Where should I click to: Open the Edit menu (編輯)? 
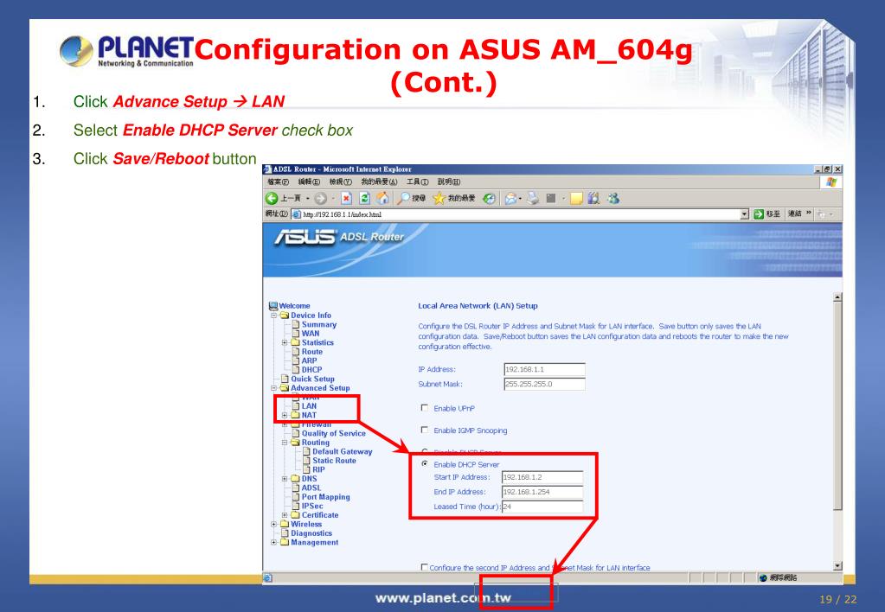click(x=309, y=182)
